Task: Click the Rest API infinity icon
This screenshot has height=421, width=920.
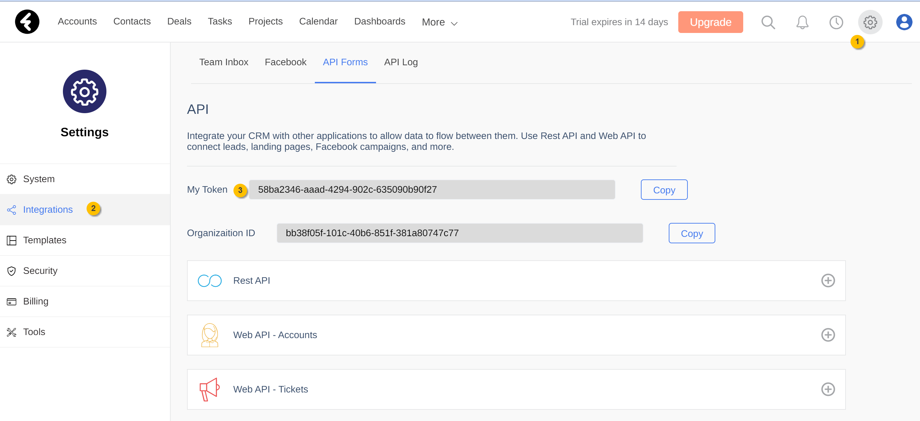Action: coord(210,281)
